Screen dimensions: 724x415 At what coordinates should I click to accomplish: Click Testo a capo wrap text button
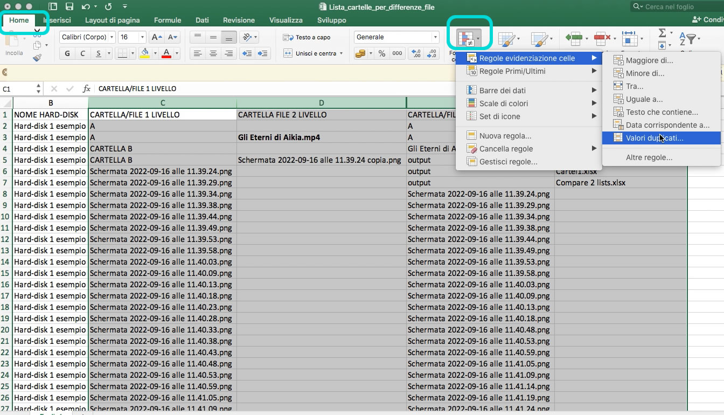point(307,37)
